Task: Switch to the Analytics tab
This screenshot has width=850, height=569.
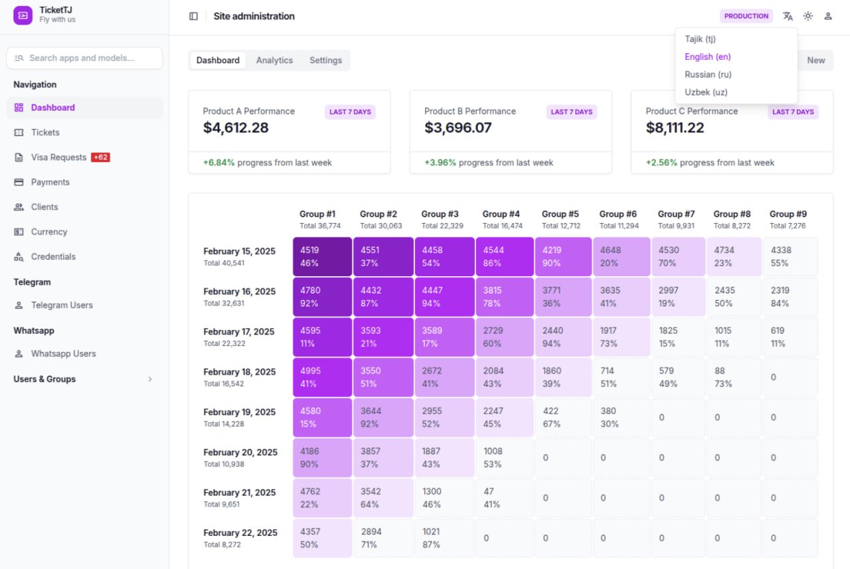Action: (274, 60)
